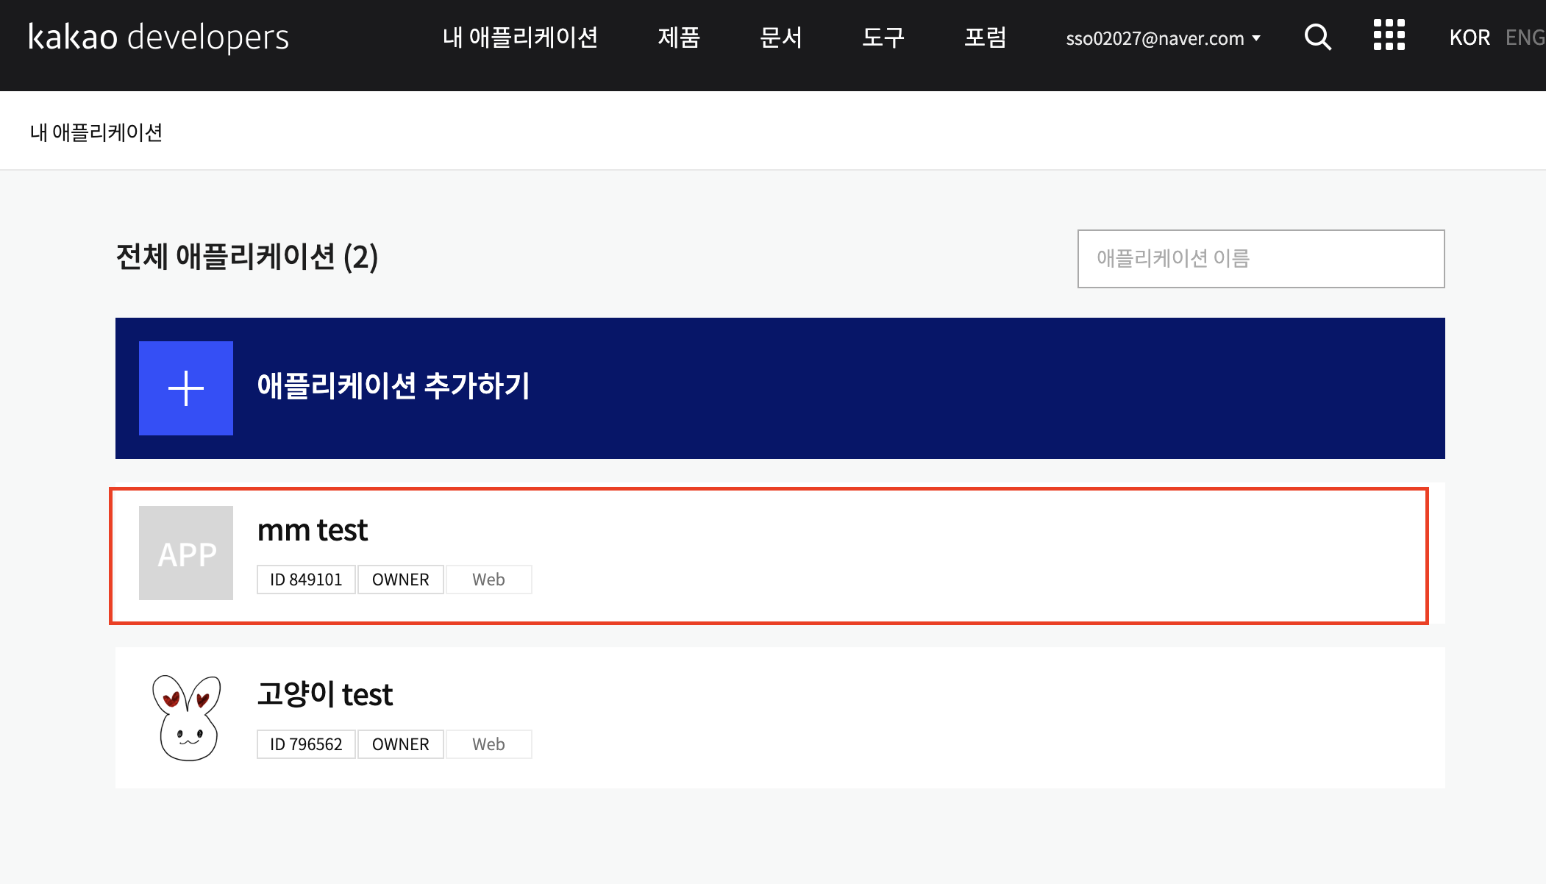Click the blue plus icon square
Viewport: 1546px width, 884px height.
pyautogui.click(x=186, y=388)
